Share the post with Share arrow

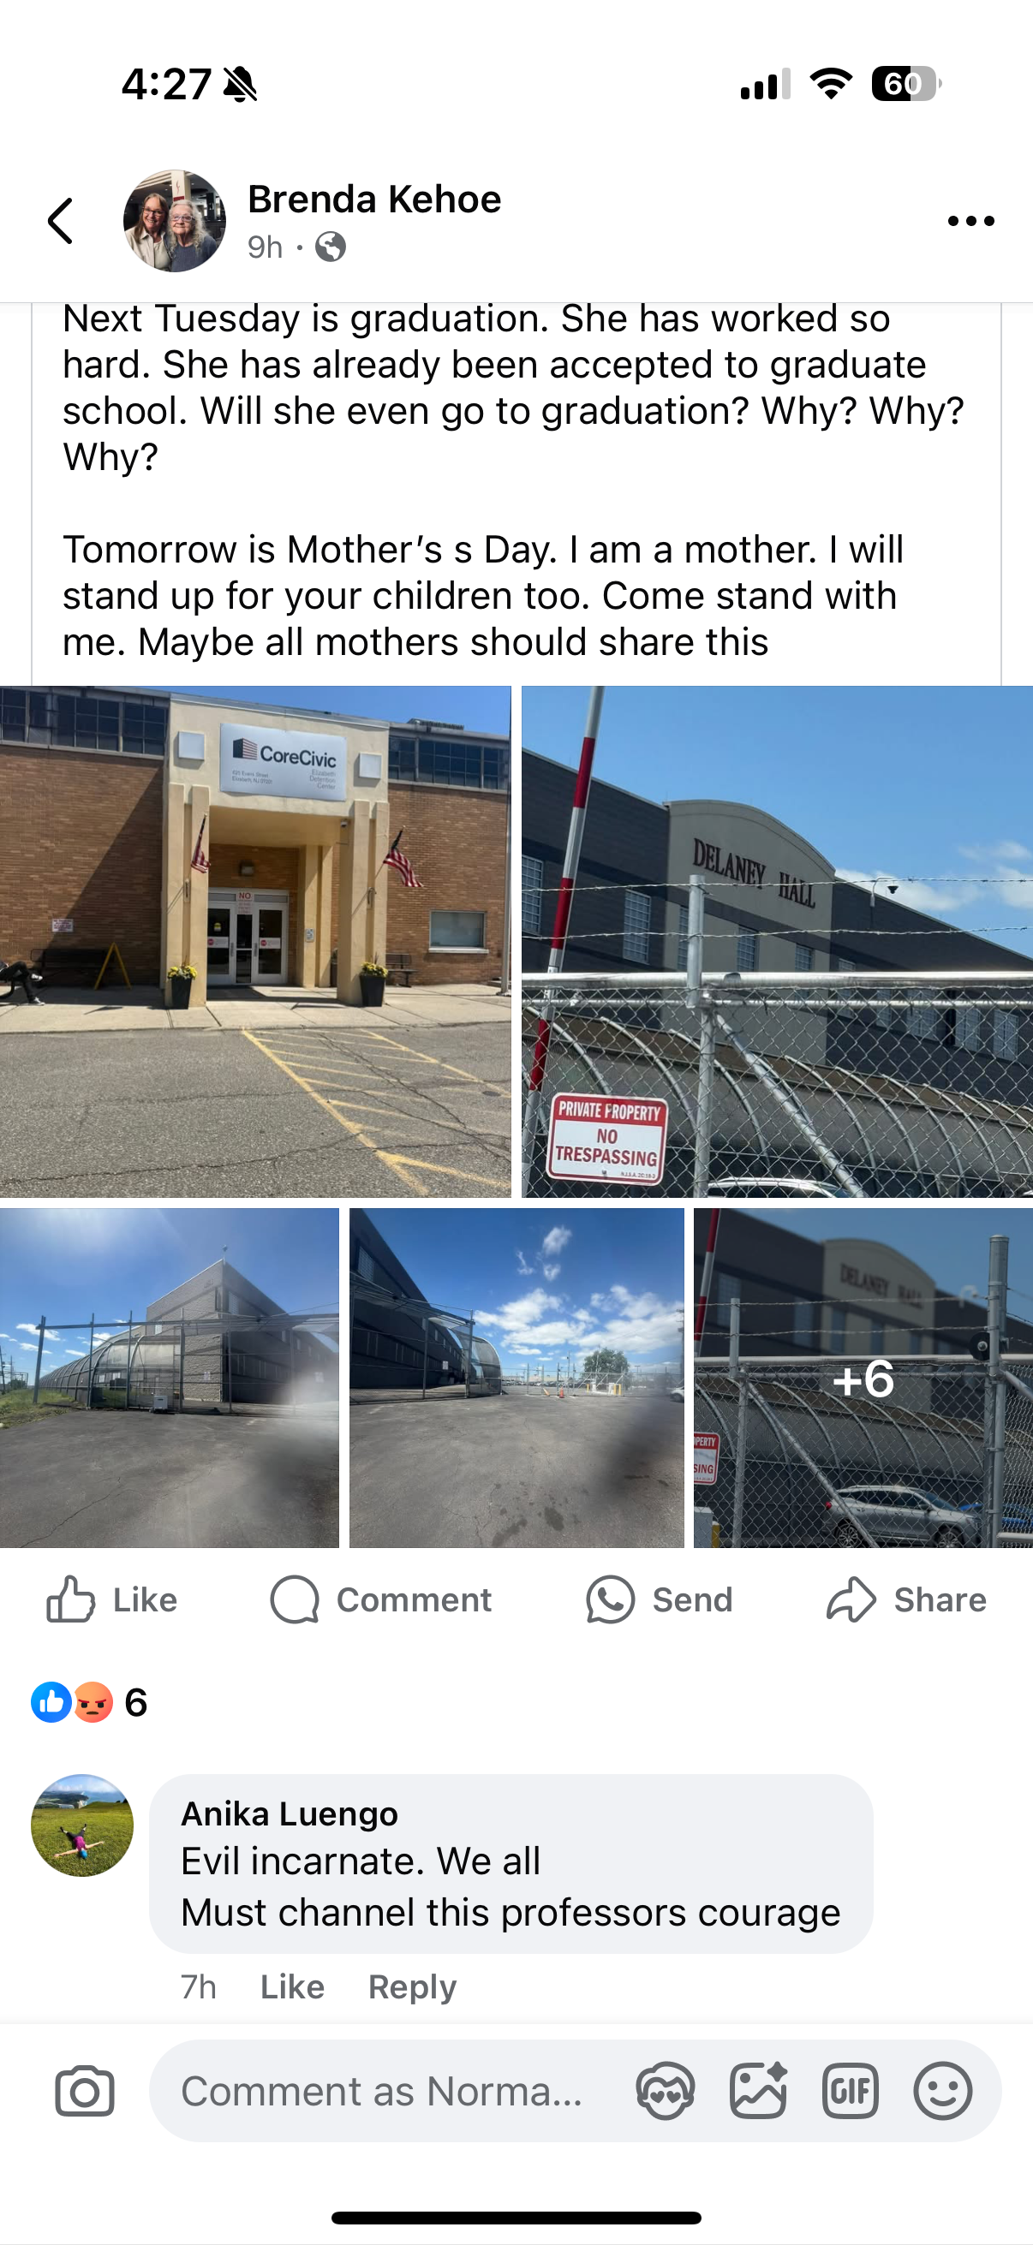pyautogui.click(x=905, y=1599)
